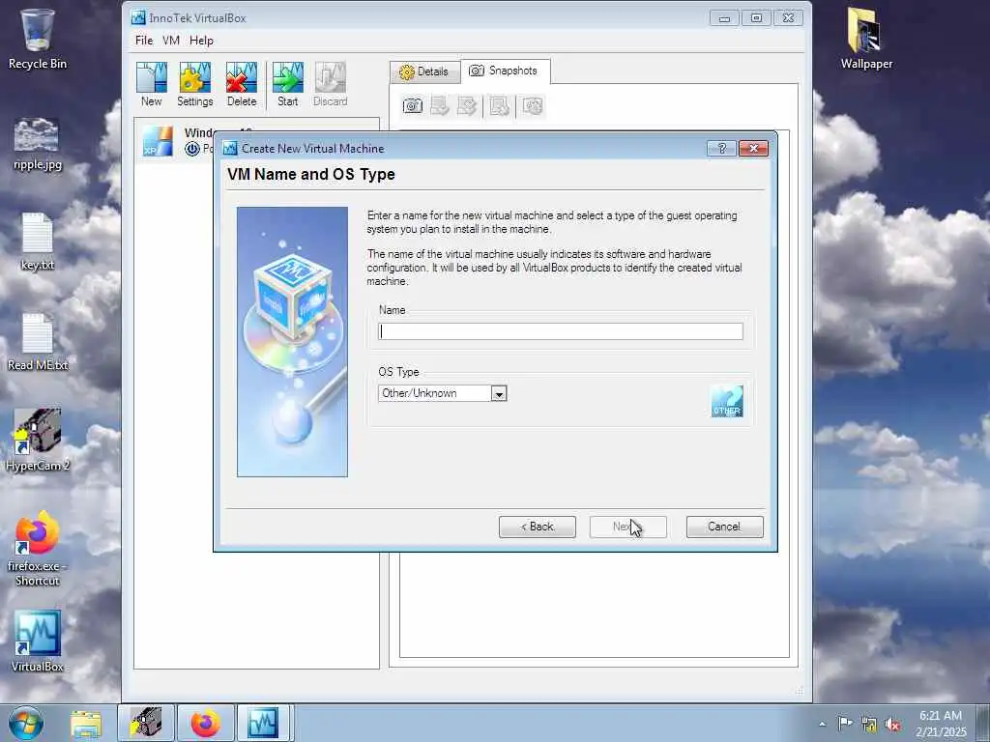Click the Discard toolbar icon
Screen dimensions: 990x742
[331, 85]
